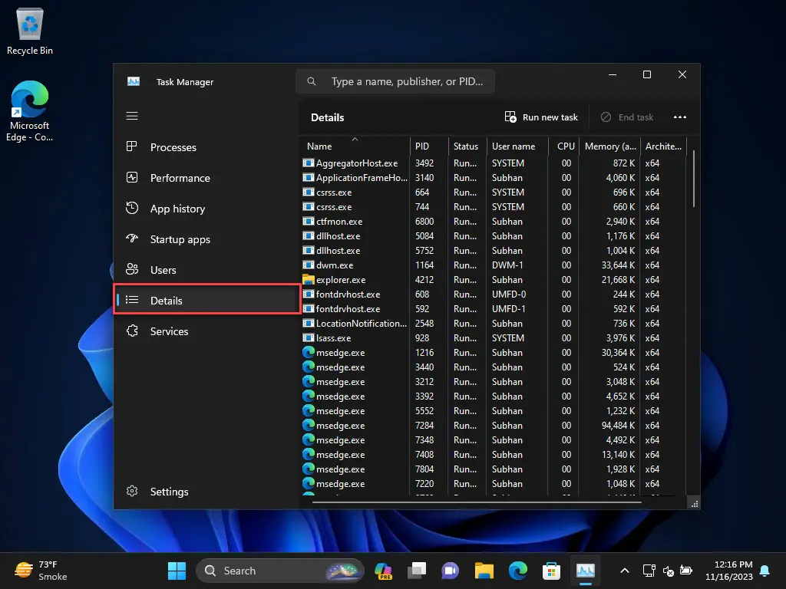Click the Task View icon on the taskbar

coord(417,571)
